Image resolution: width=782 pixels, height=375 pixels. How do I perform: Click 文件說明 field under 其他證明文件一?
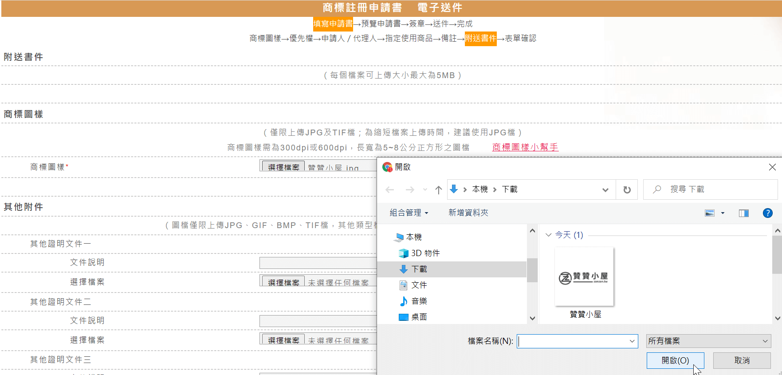(x=318, y=263)
